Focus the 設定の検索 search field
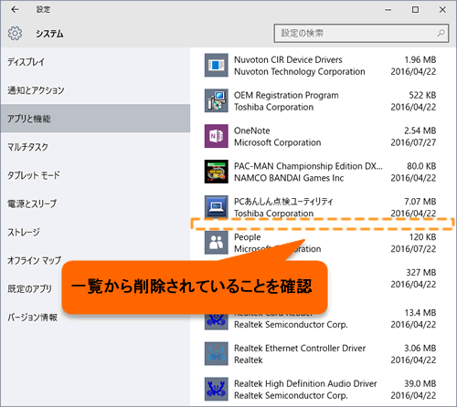 [x=361, y=33]
